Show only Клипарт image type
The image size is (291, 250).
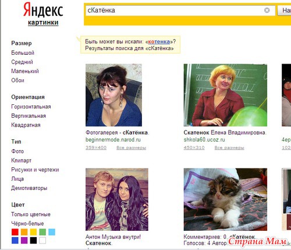22,160
